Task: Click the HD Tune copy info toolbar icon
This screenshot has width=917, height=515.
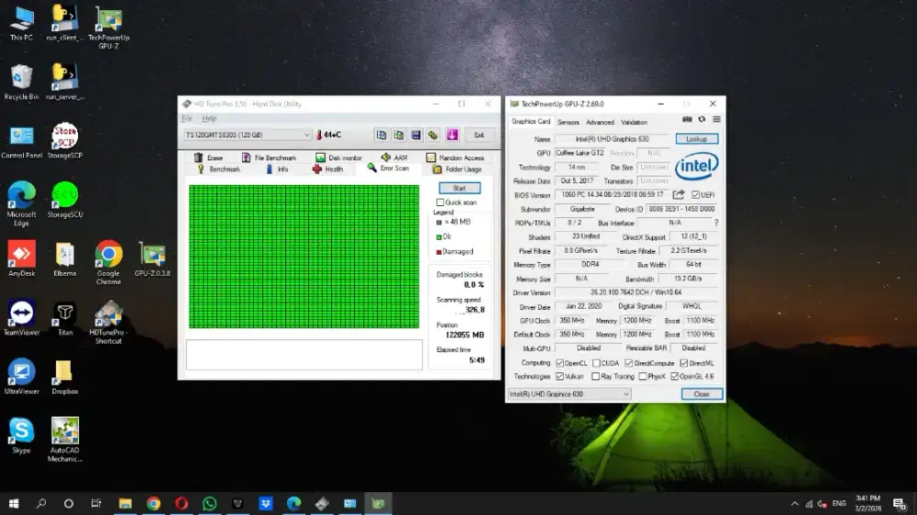Action: tap(381, 135)
